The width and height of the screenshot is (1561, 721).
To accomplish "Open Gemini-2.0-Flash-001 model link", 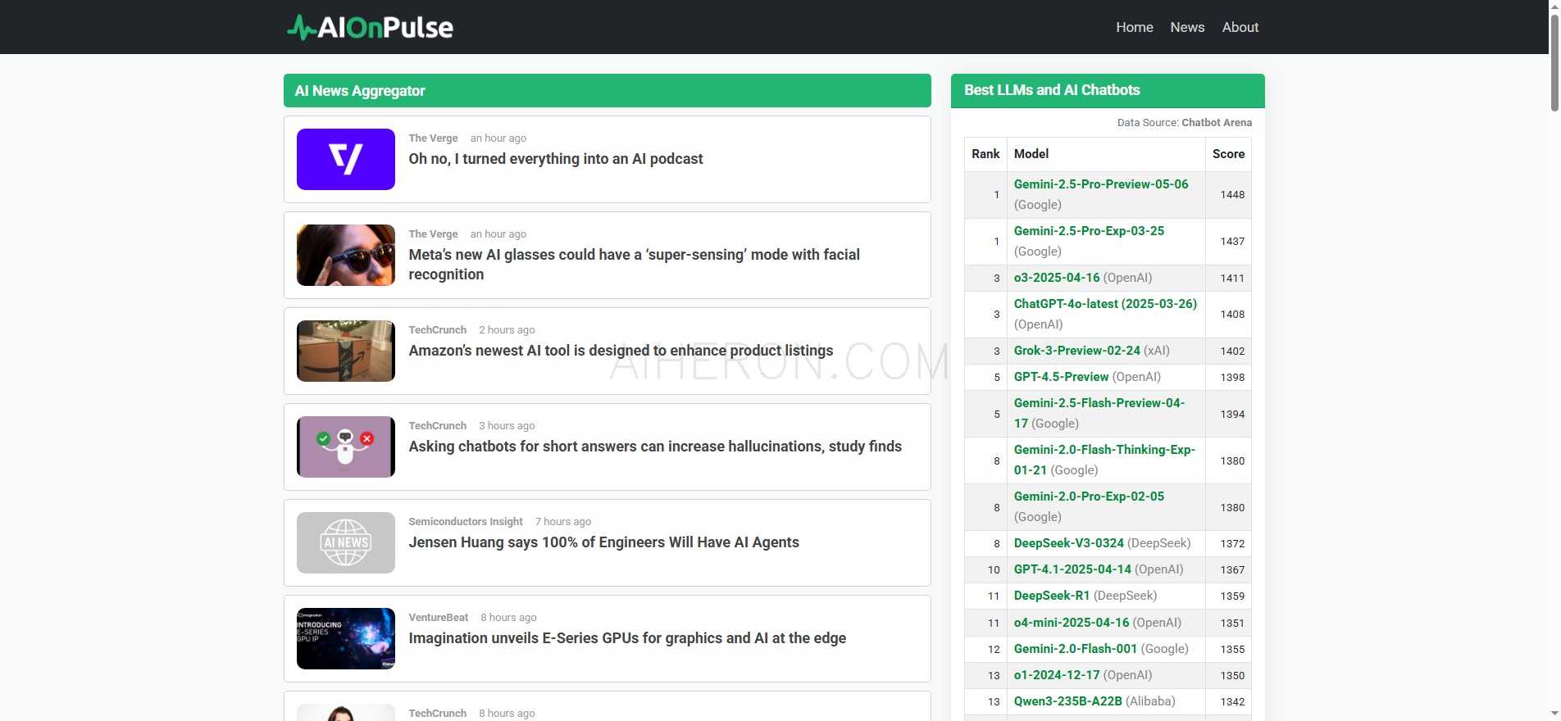I will click(x=1076, y=649).
